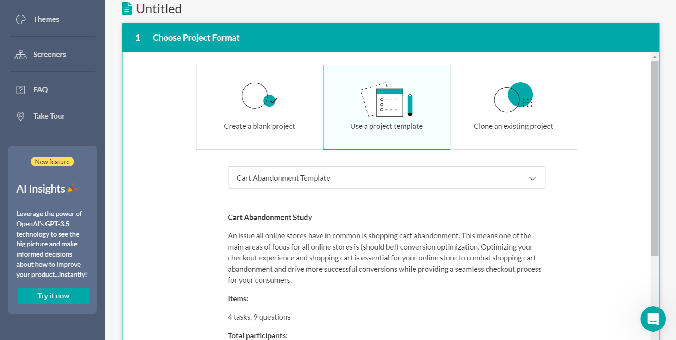This screenshot has width=676, height=340.
Task: Click the template dropdown chevron arrow
Action: 532,178
